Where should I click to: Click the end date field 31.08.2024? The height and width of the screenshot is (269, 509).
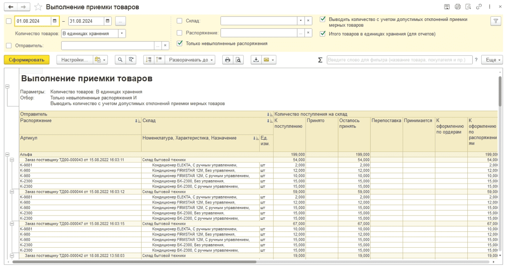[86, 21]
